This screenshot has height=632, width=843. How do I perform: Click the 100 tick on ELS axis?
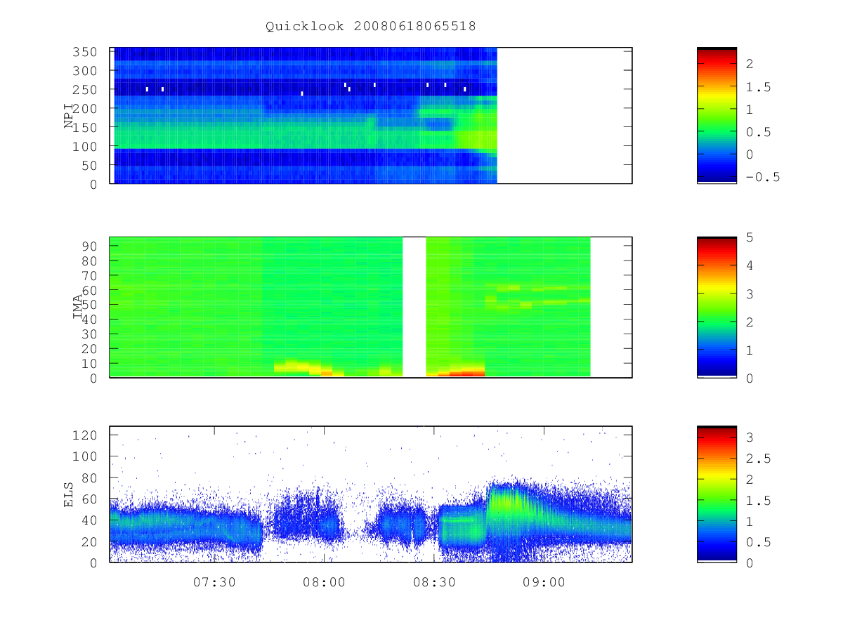click(x=85, y=456)
